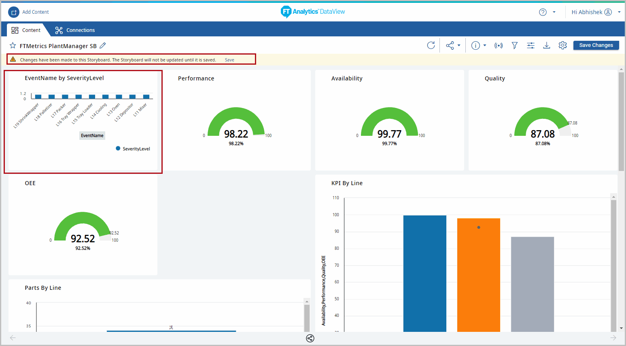
Task: Mark storyboard as favorite with star icon
Action: [13, 46]
